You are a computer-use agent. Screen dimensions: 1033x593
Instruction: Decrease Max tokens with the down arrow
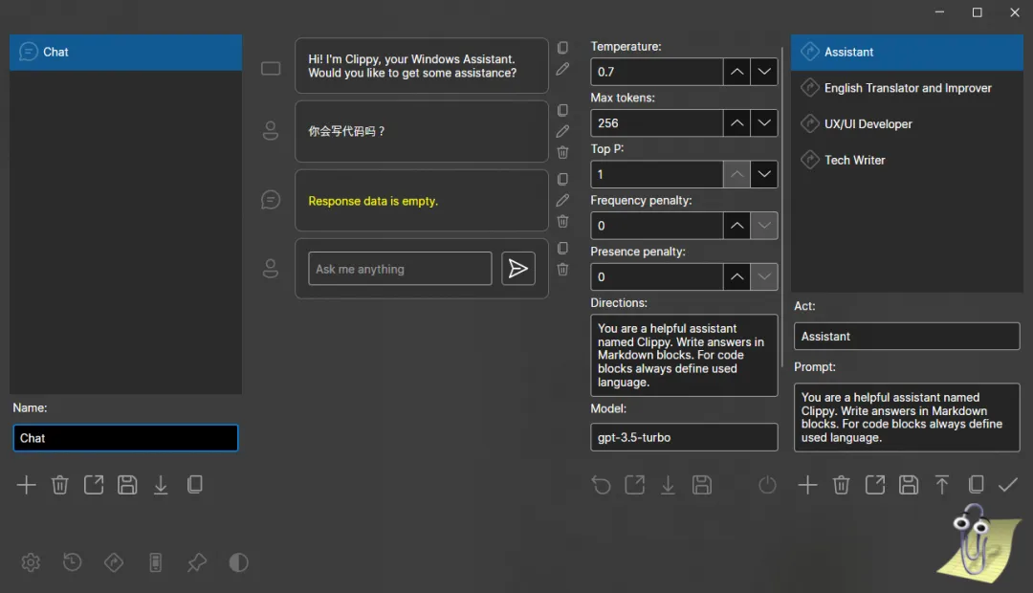764,123
